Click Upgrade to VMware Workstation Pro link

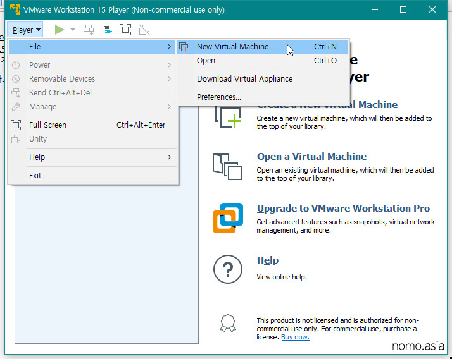343,208
